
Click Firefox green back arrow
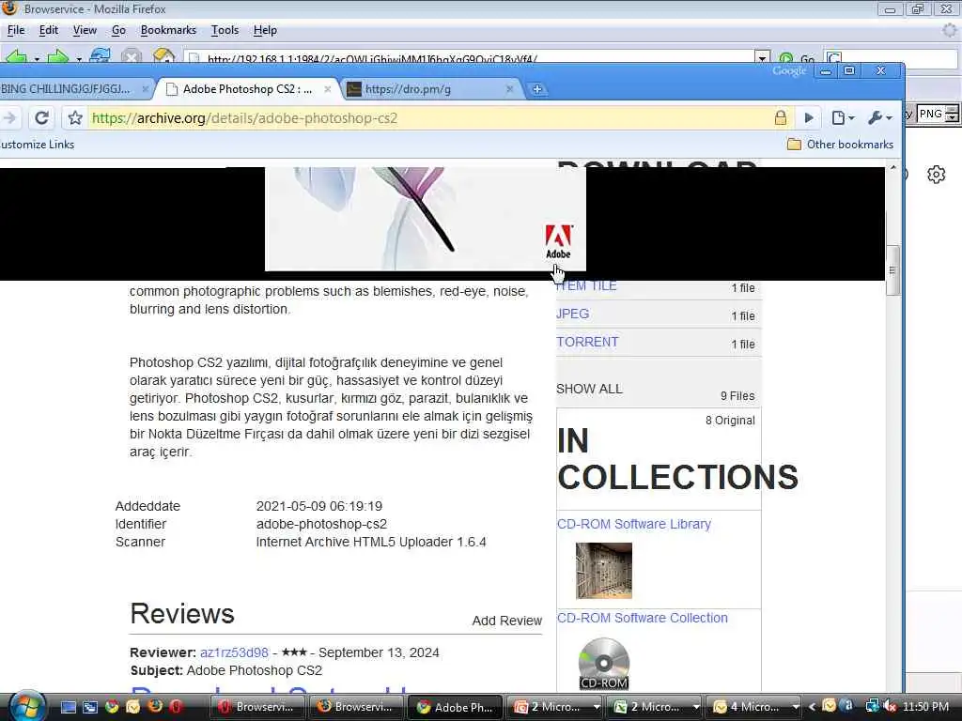tap(16, 56)
